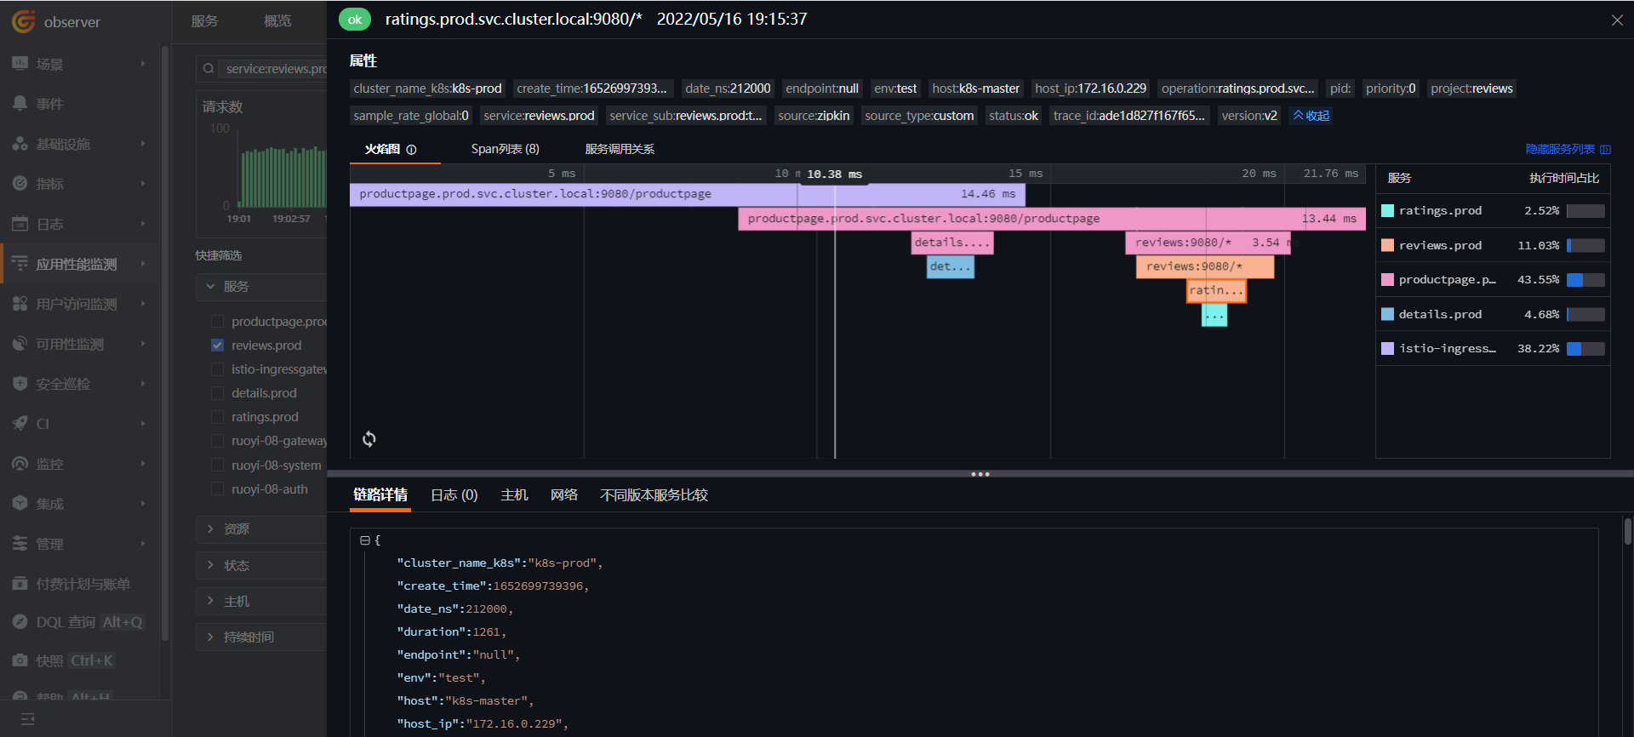Open the Span列表 (8) tab
This screenshot has height=737, width=1634.
[x=506, y=150]
